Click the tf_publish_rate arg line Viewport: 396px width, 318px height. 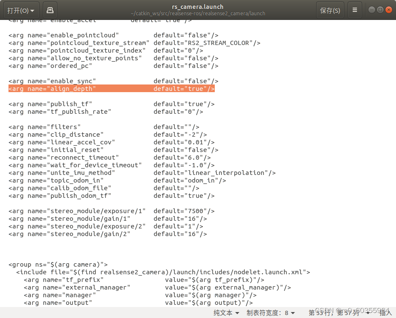click(106, 112)
